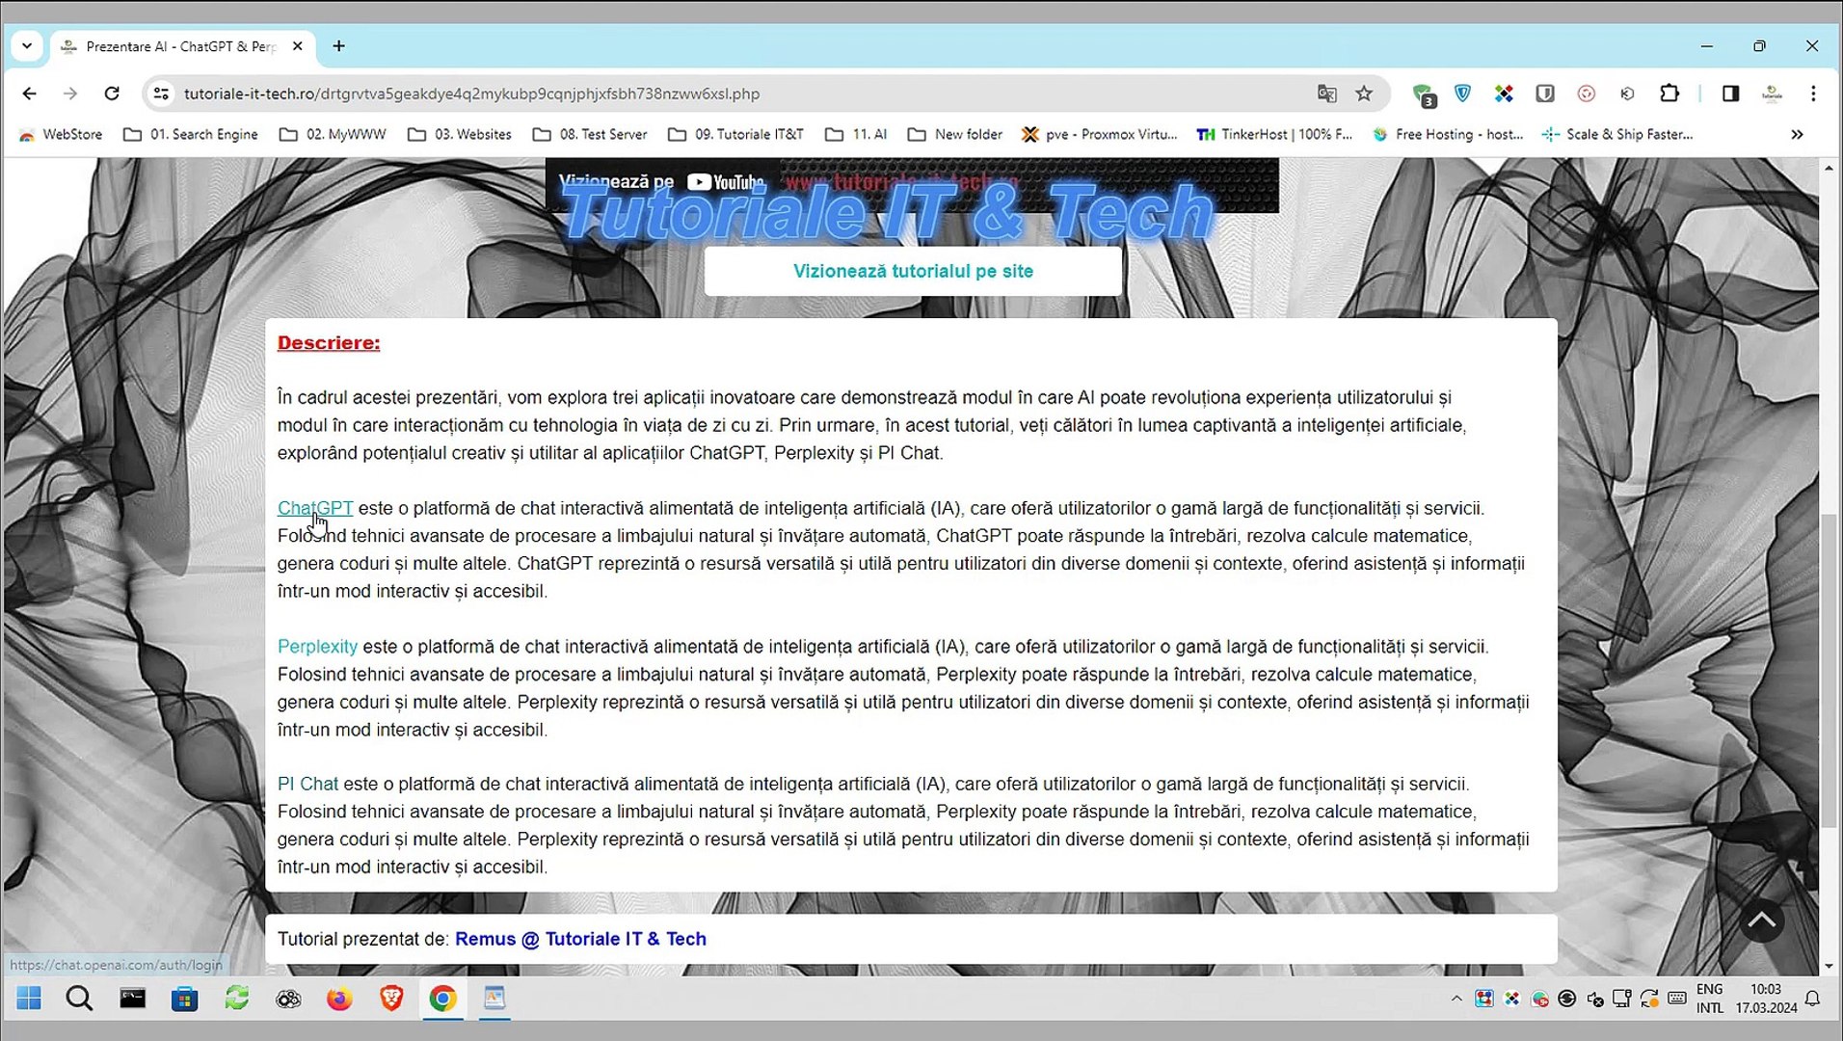Screen dimensions: 1843x1041
Task: Reload the current page
Action: (112, 93)
